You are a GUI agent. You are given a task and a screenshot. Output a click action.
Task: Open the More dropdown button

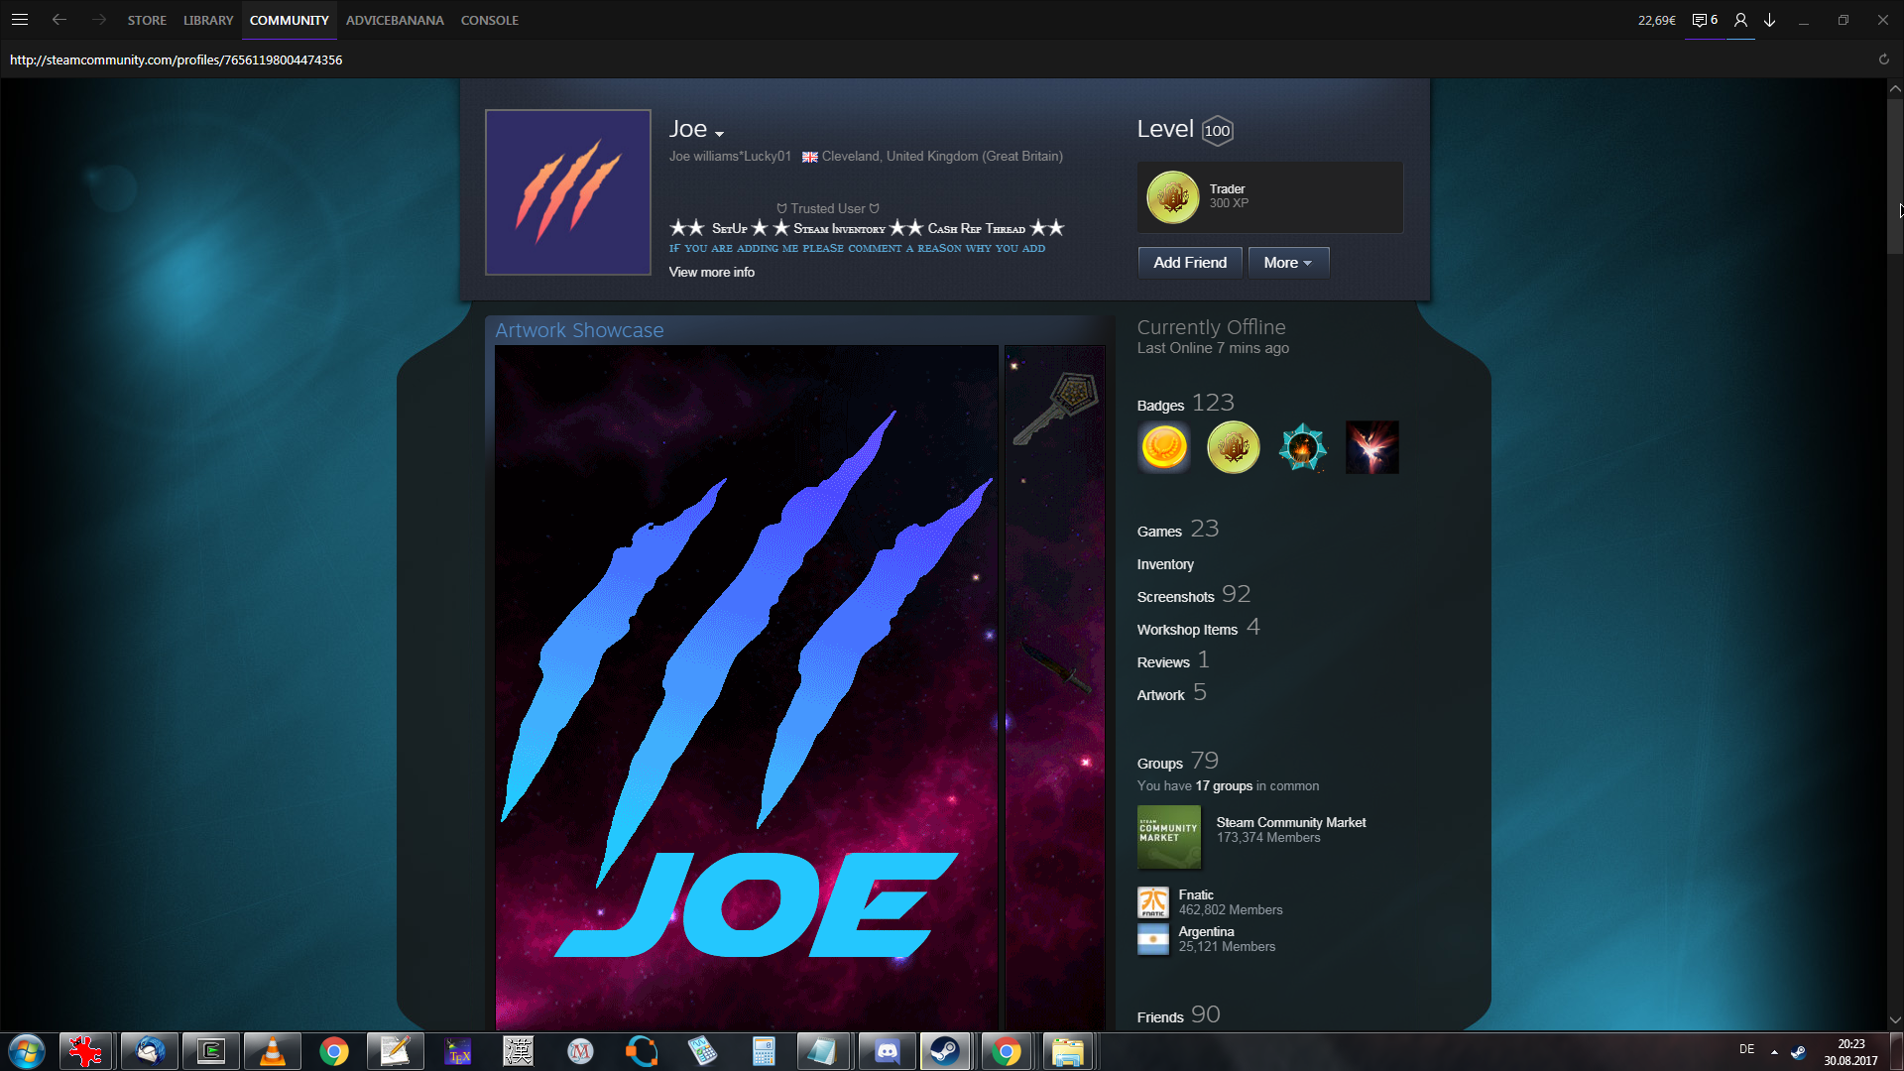pyautogui.click(x=1287, y=263)
